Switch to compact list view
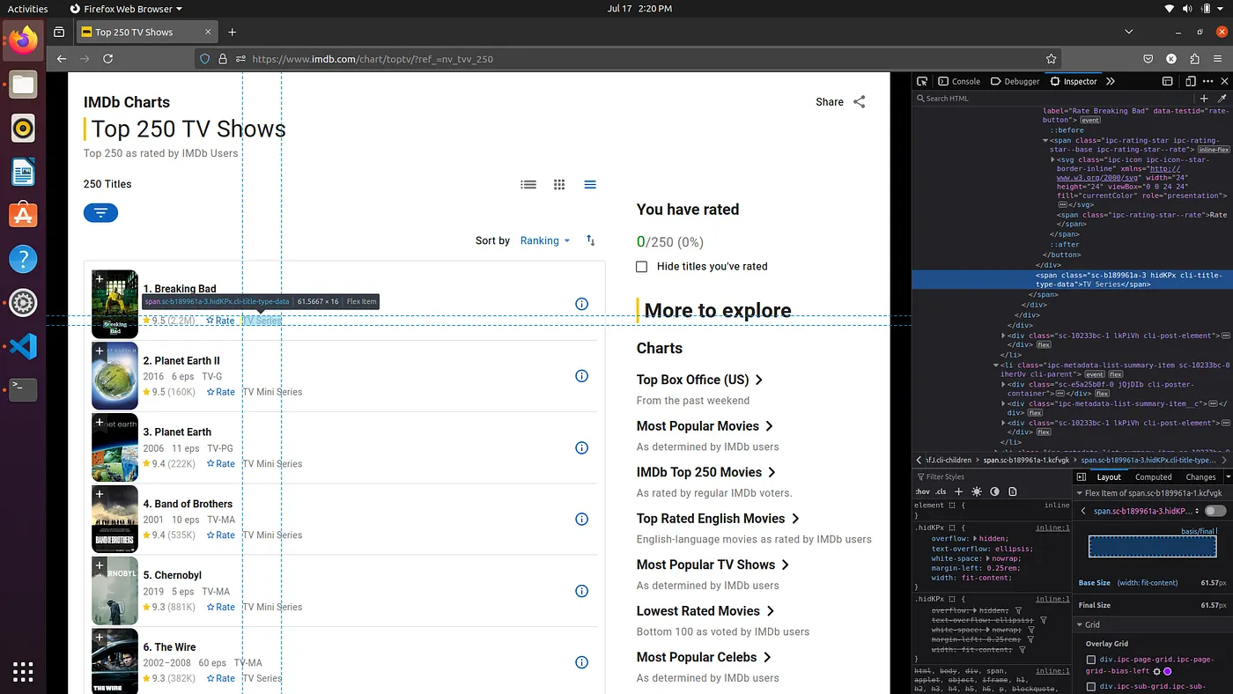The height and width of the screenshot is (694, 1233). coord(590,184)
